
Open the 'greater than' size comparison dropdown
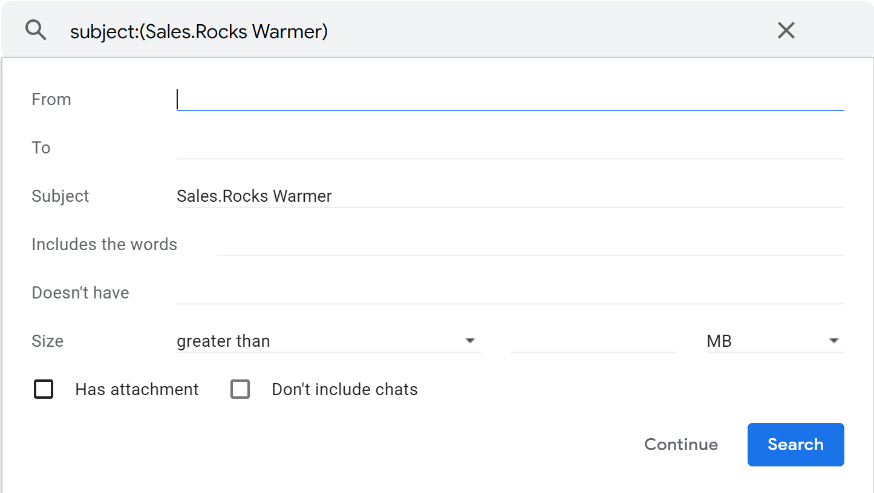click(327, 341)
